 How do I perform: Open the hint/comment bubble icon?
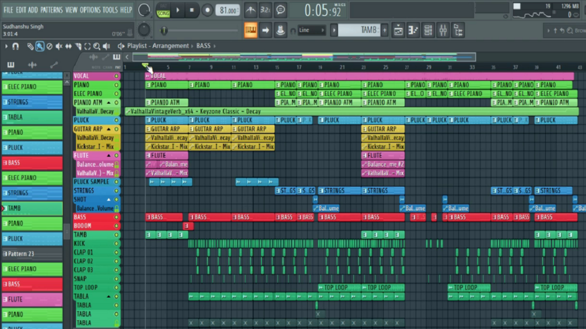click(280, 10)
